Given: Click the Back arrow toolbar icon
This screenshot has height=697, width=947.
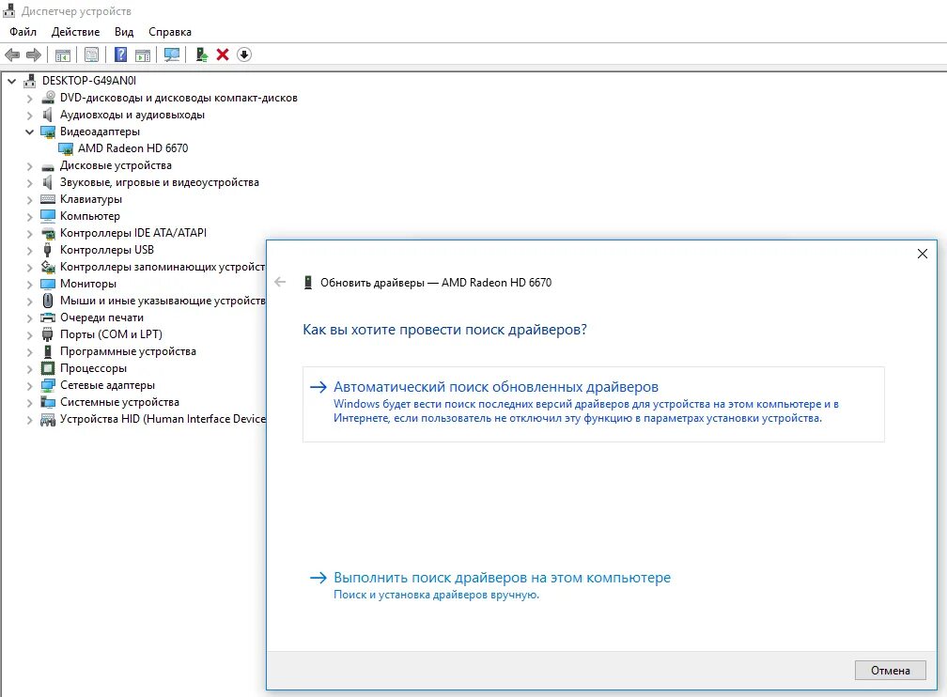Looking at the screenshot, I should (x=12, y=55).
